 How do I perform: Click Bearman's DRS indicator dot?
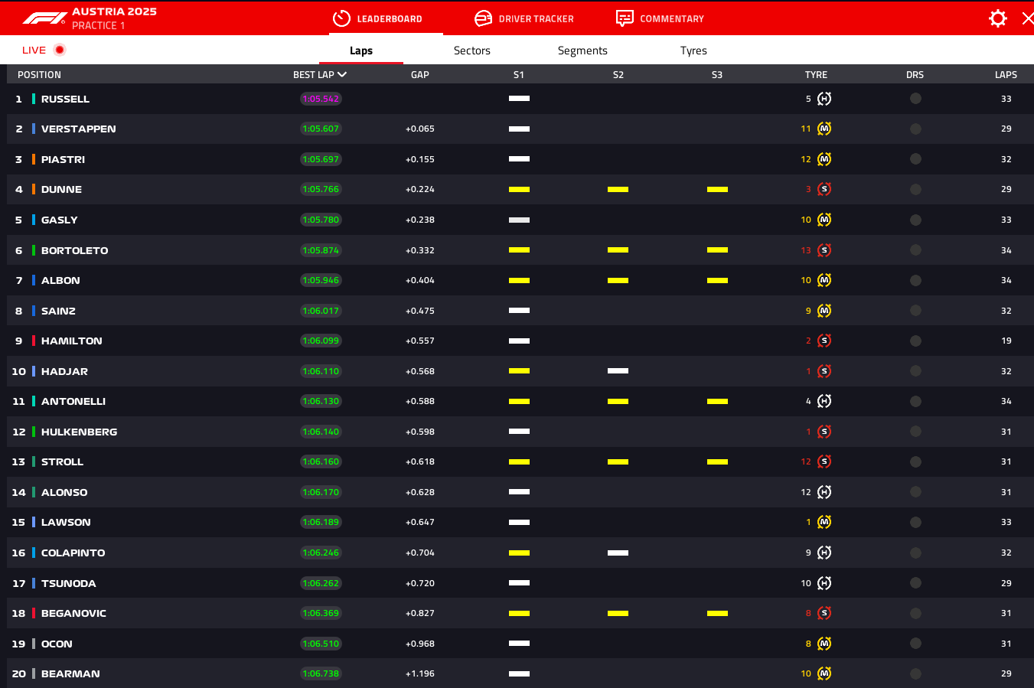[915, 673]
